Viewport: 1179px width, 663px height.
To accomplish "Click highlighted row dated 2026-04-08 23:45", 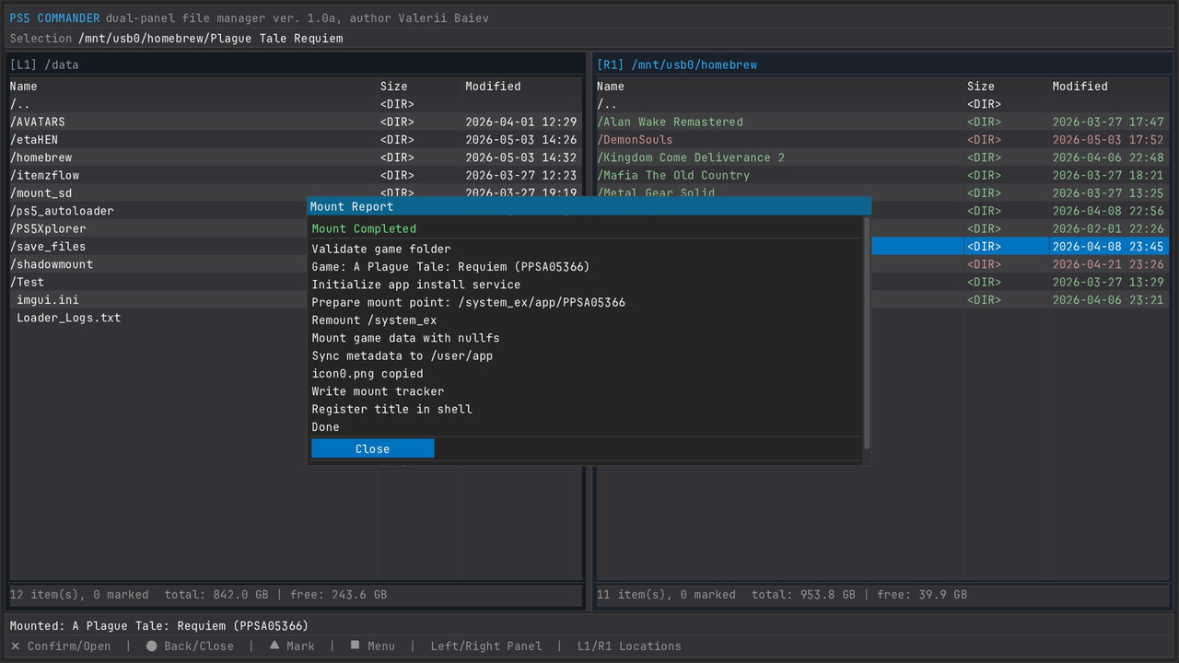I will (x=1021, y=247).
